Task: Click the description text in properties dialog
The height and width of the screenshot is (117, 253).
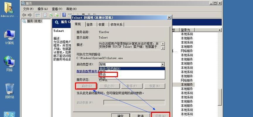Action: (x=129, y=46)
